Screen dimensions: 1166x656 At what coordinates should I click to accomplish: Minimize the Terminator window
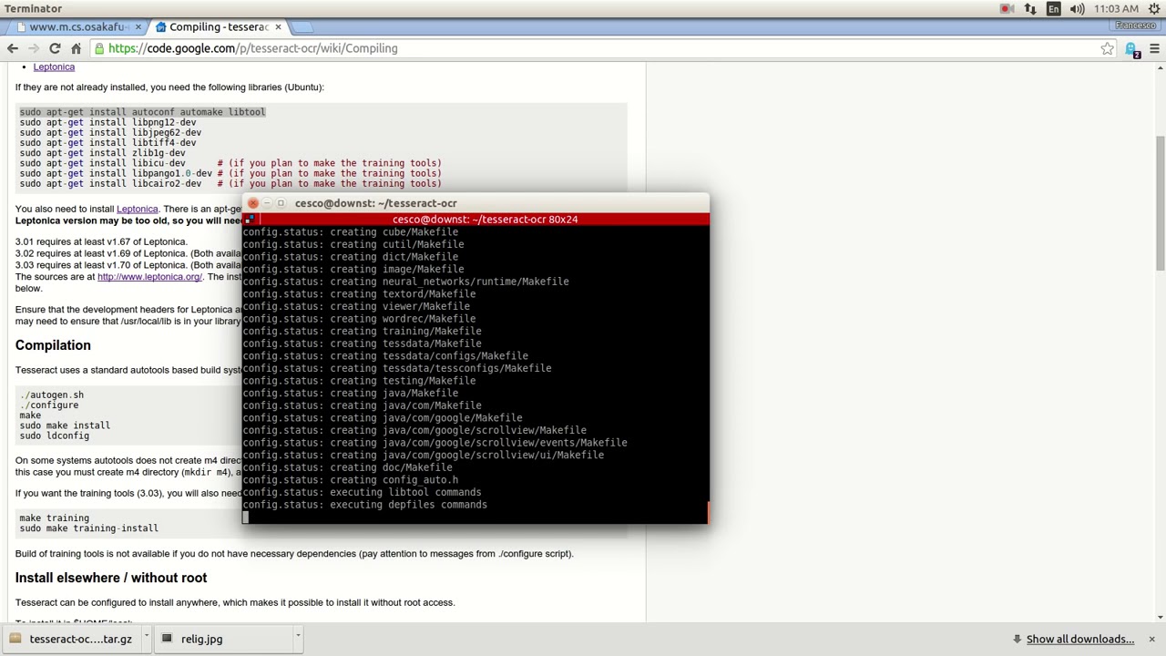point(268,203)
